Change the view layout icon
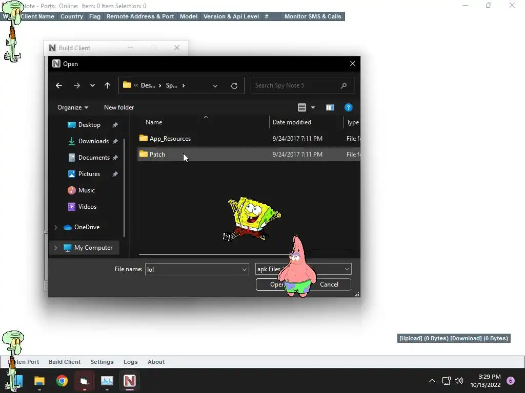525x393 pixels. click(301, 107)
